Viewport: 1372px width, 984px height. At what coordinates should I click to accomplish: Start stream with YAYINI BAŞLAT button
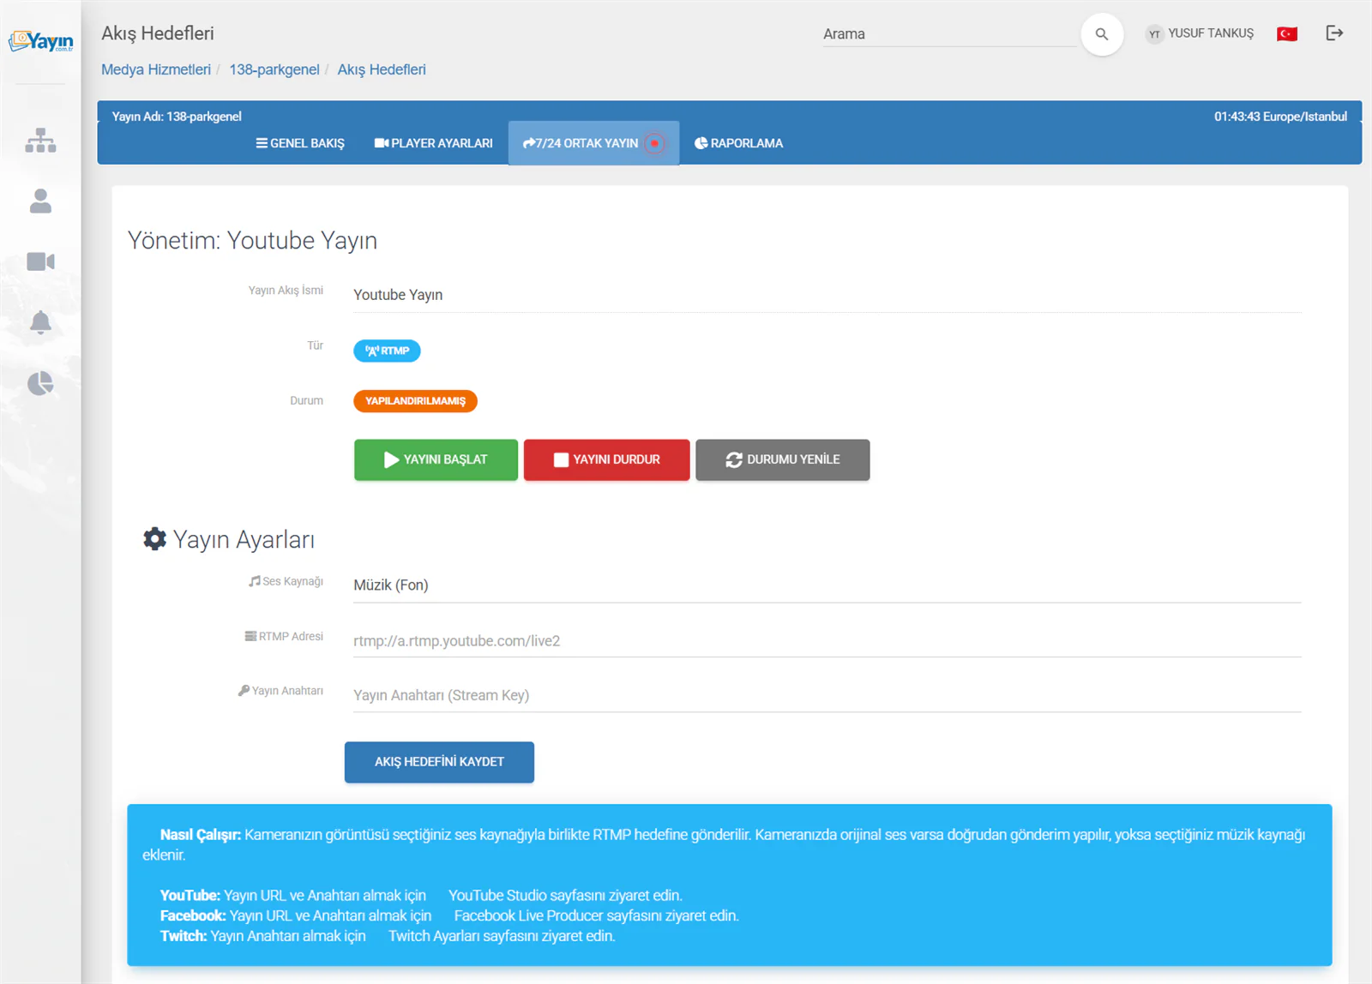click(x=436, y=460)
